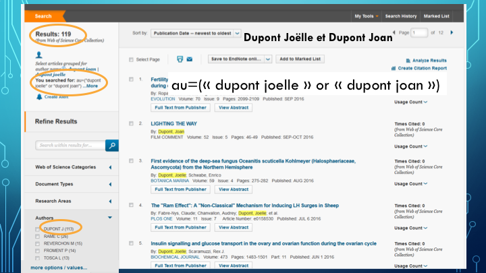Viewport: 486px width, 273px height.
Task: Check result 5 Insulin signalling checkbox
Action: [x=131, y=243]
